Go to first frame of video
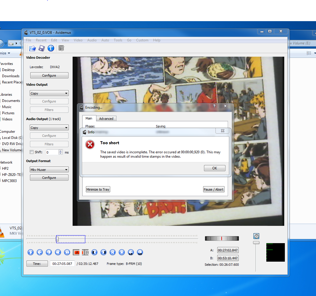Screen dimensions: 316x296 (113, 252)
